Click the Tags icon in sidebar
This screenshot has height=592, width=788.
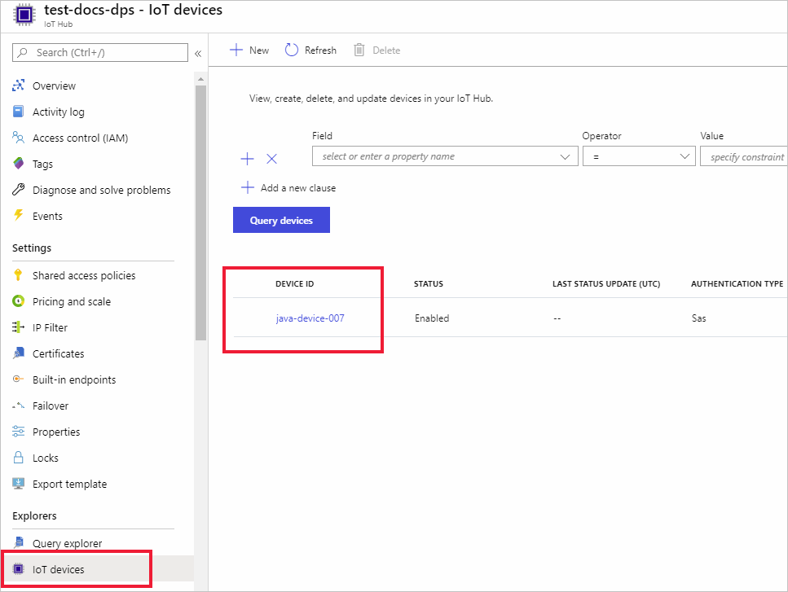point(19,164)
